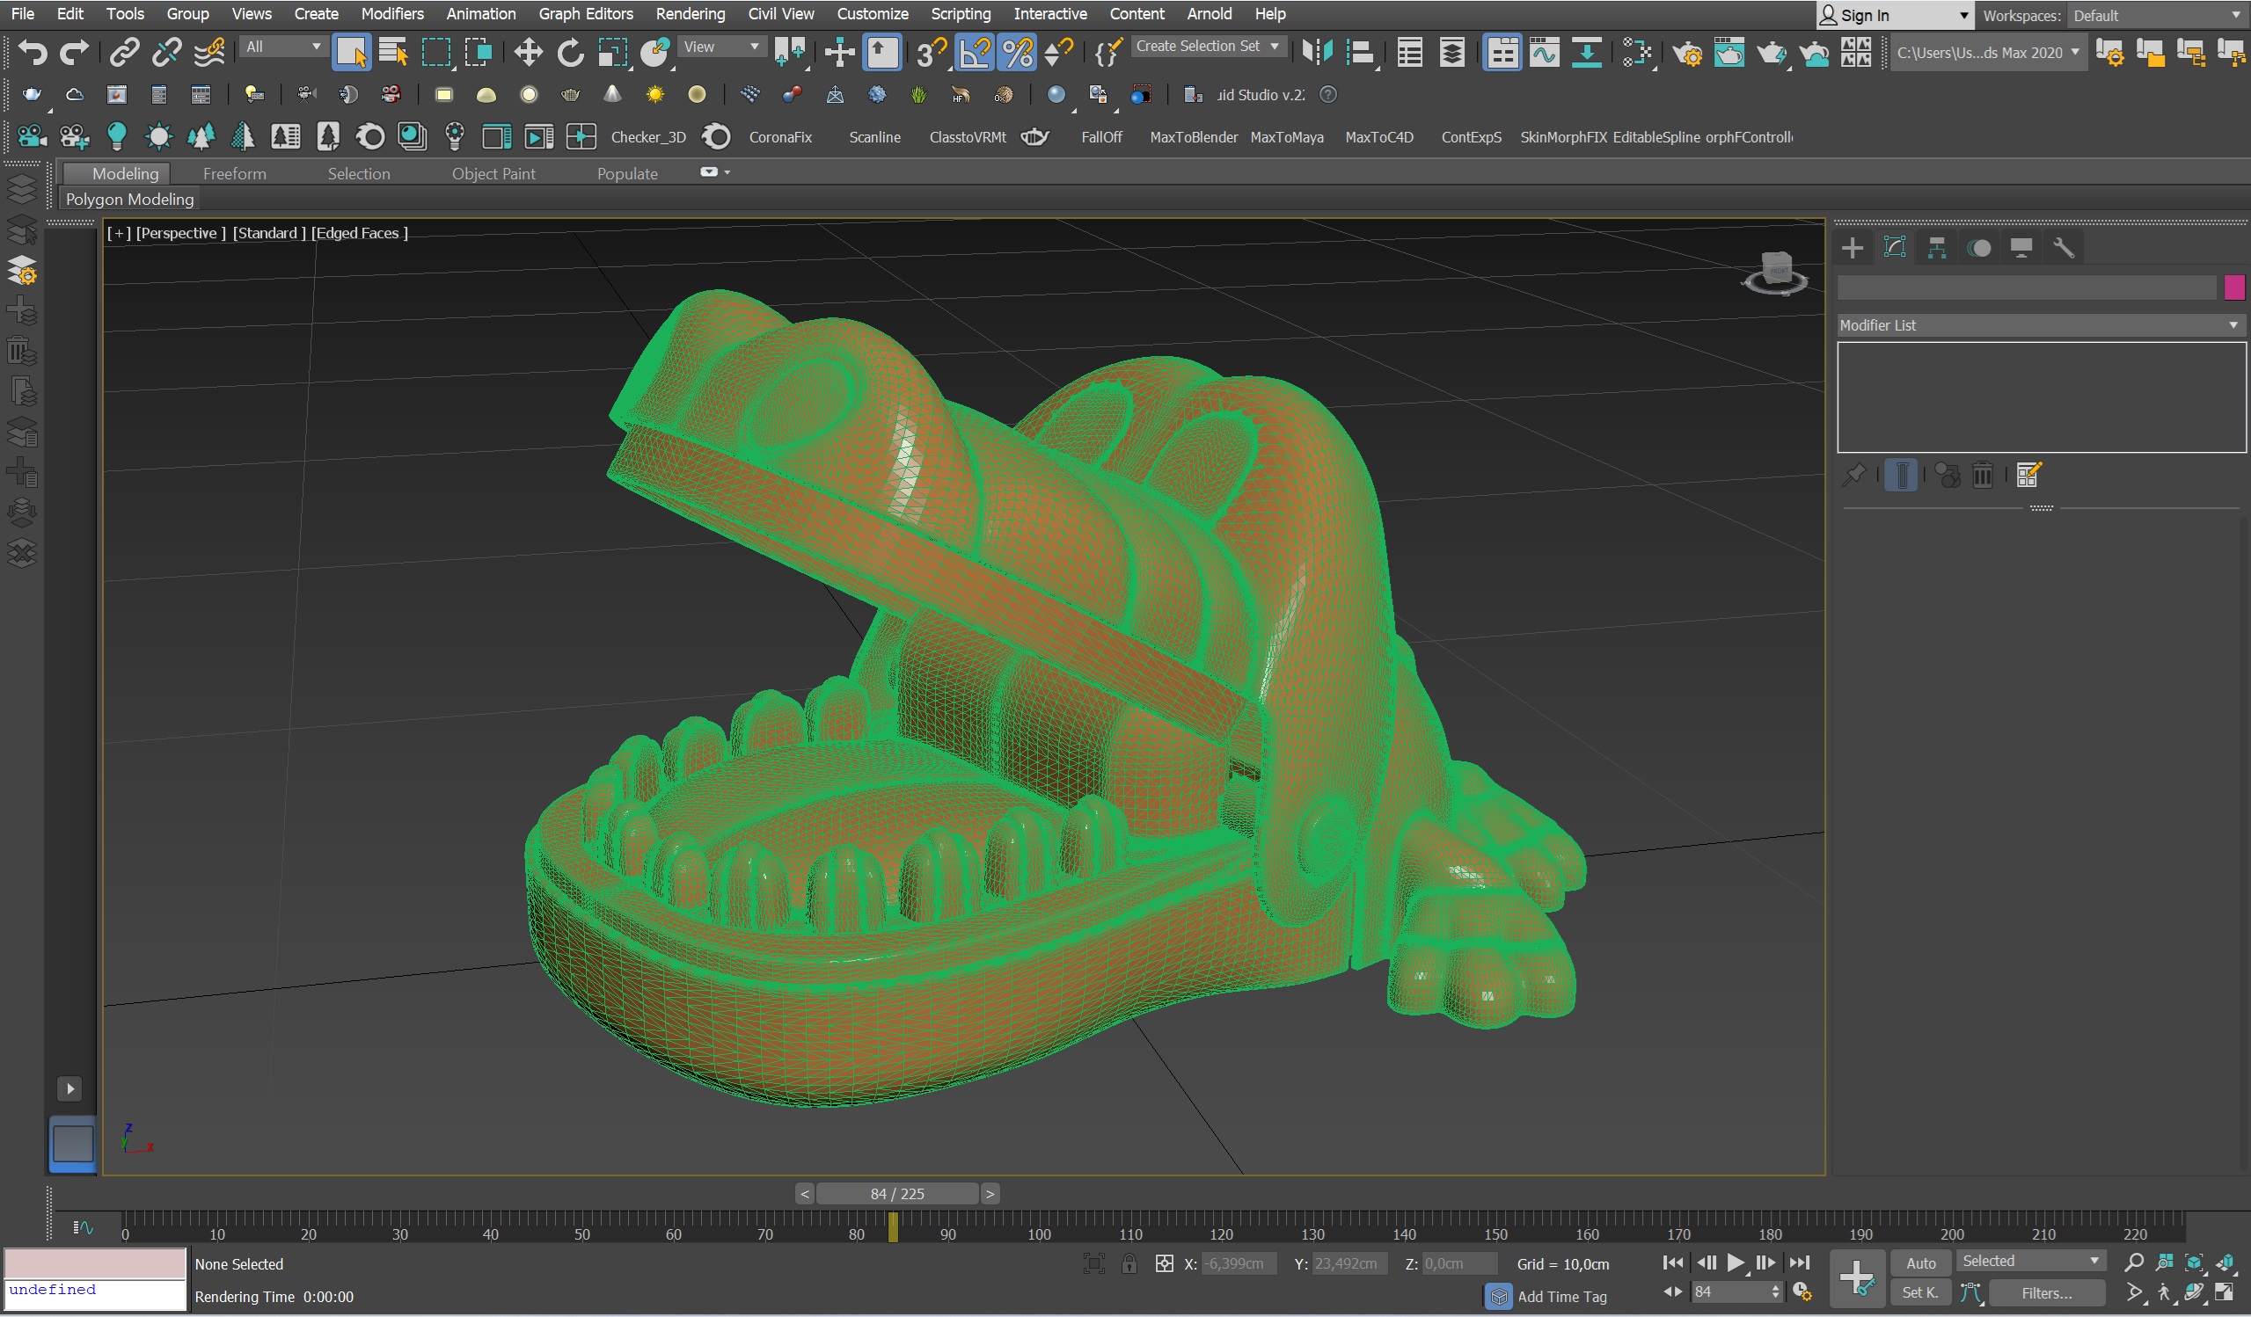Choose the Select and Rotate tool
Viewport: 2251px width, 1317px height.
tap(570, 52)
